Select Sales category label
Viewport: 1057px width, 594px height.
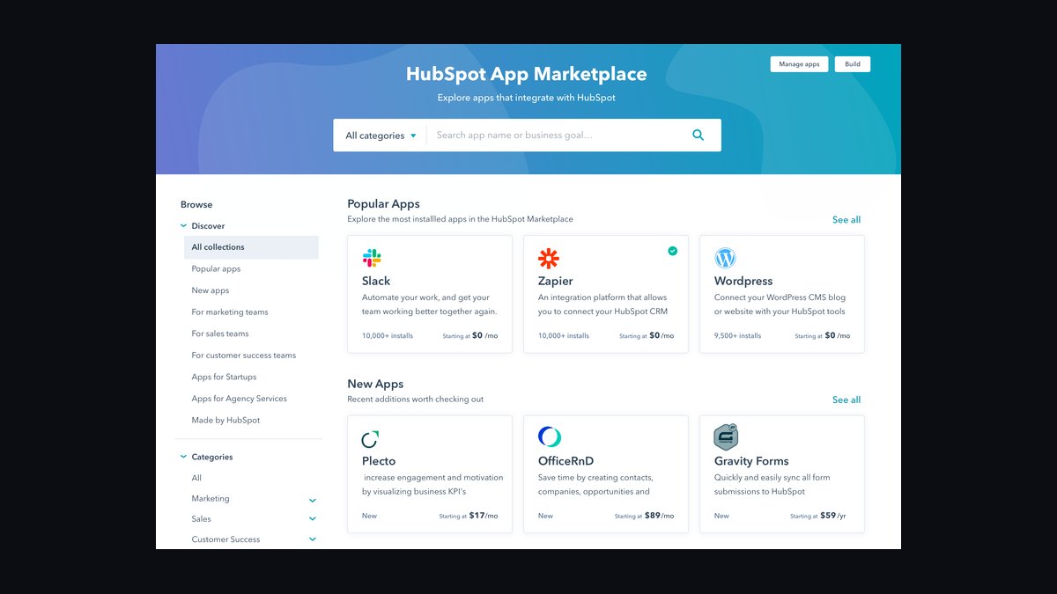coord(202,519)
